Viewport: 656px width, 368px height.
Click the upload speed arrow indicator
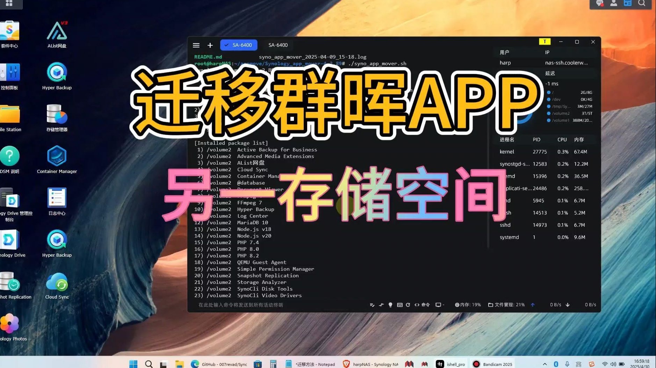coord(533,305)
